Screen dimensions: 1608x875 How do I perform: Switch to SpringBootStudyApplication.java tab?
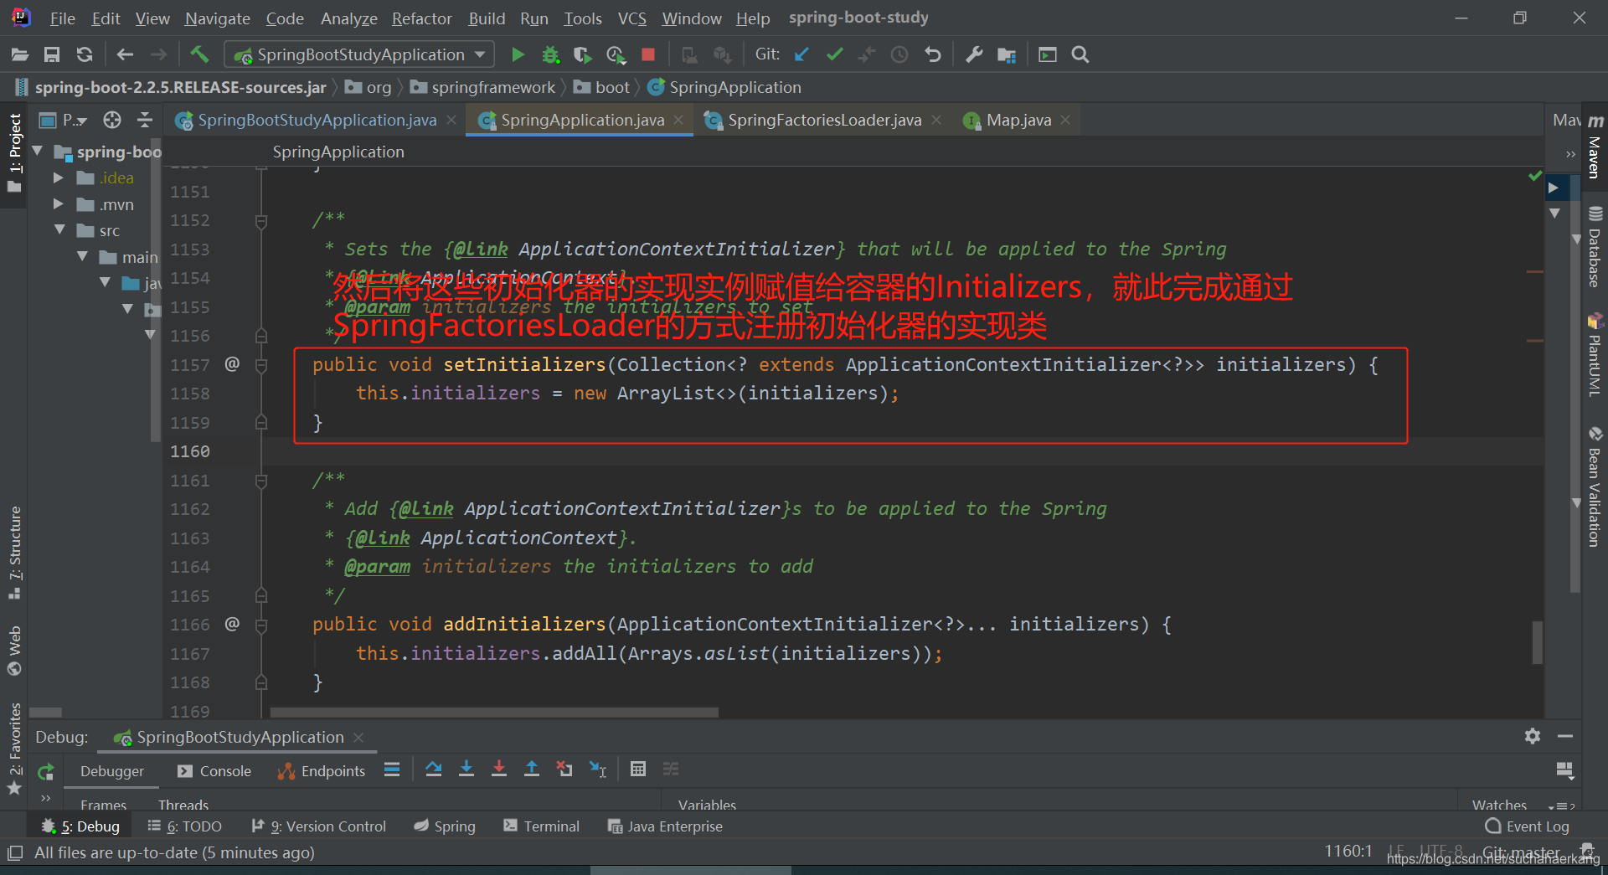coord(317,120)
